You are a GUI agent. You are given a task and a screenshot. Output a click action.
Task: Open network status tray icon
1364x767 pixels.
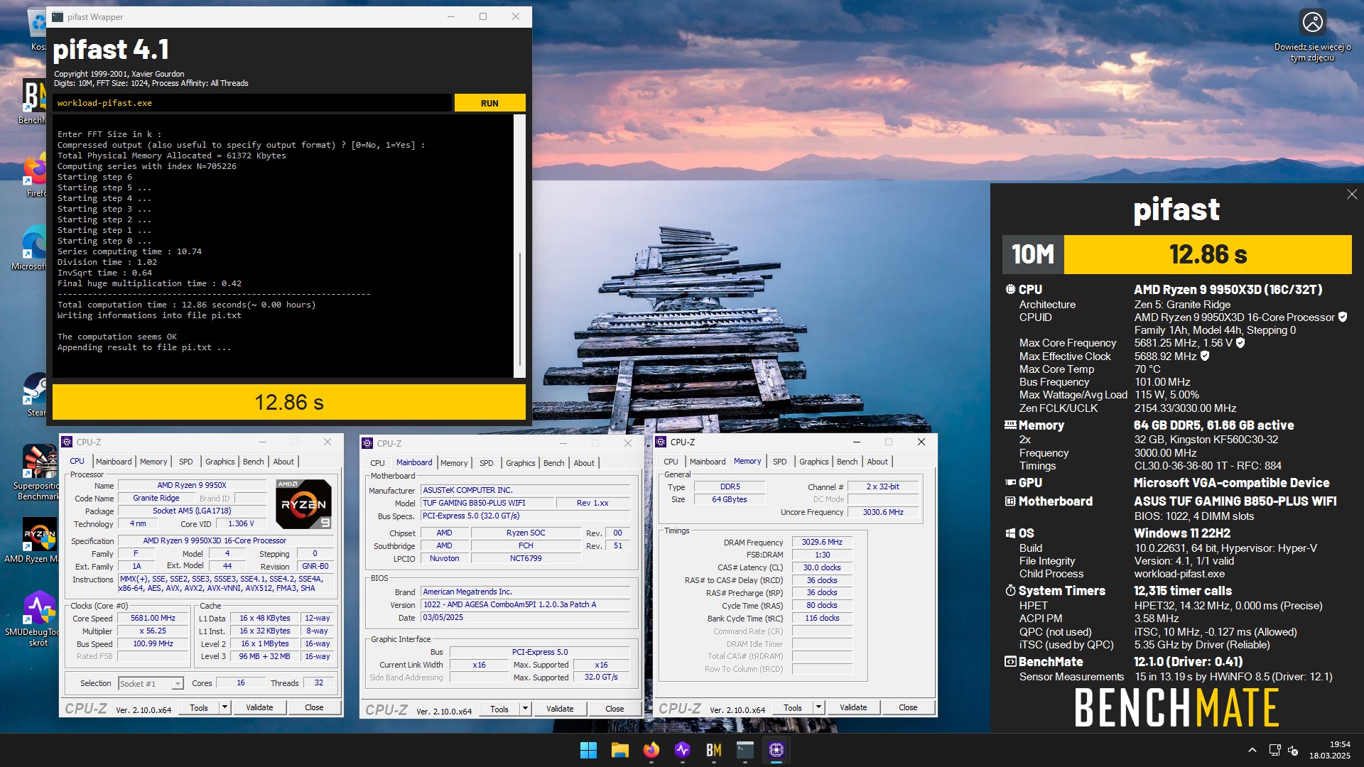coord(1275,750)
